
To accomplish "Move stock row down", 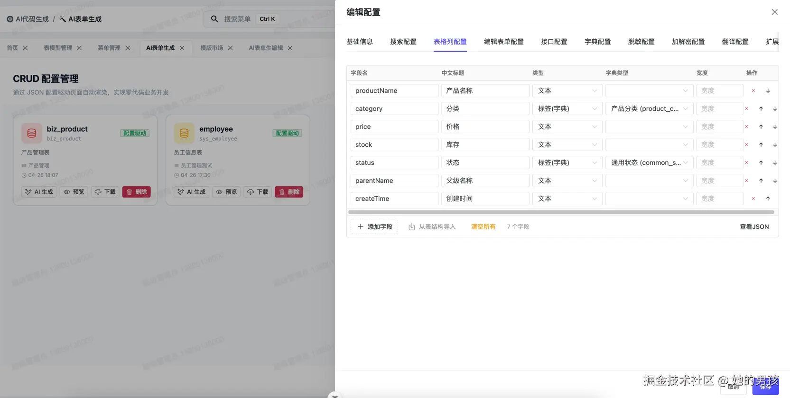I will coord(775,145).
